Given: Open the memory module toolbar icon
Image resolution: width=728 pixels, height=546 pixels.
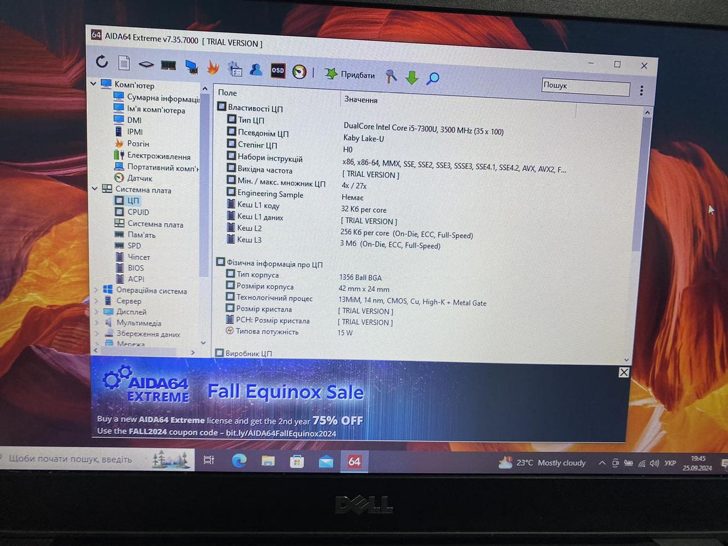Looking at the screenshot, I should tap(168, 65).
